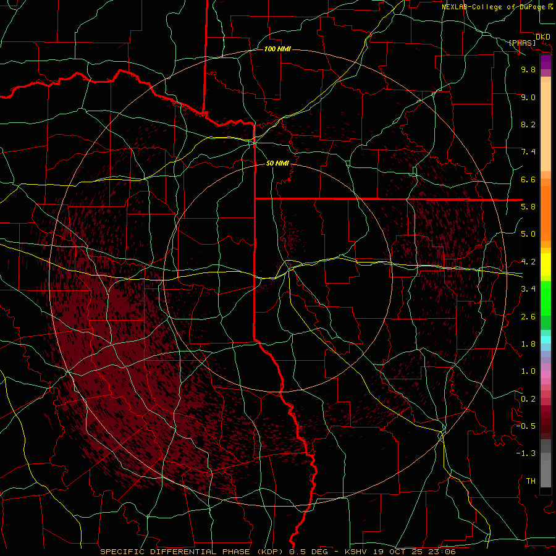Click the -1.3 scale value

pyautogui.click(x=526, y=453)
